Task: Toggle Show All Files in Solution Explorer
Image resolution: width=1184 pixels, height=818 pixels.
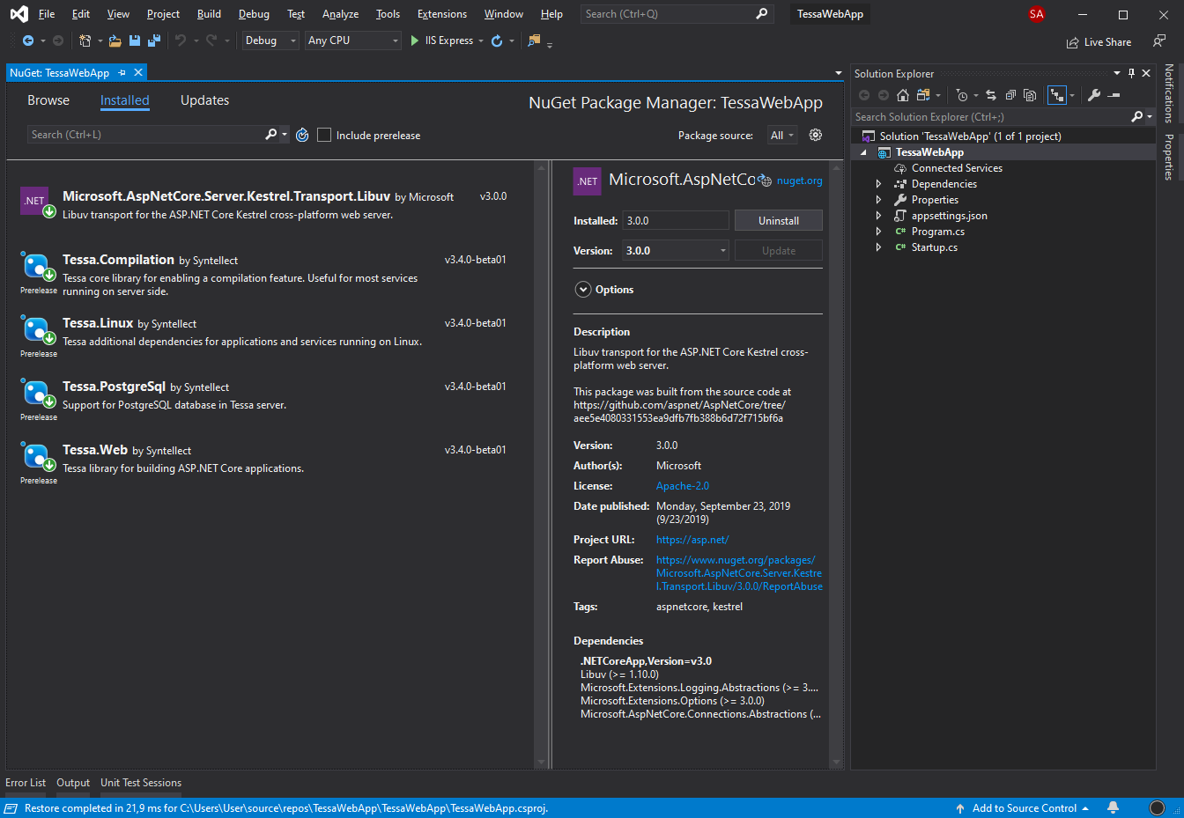Action: pos(1030,95)
